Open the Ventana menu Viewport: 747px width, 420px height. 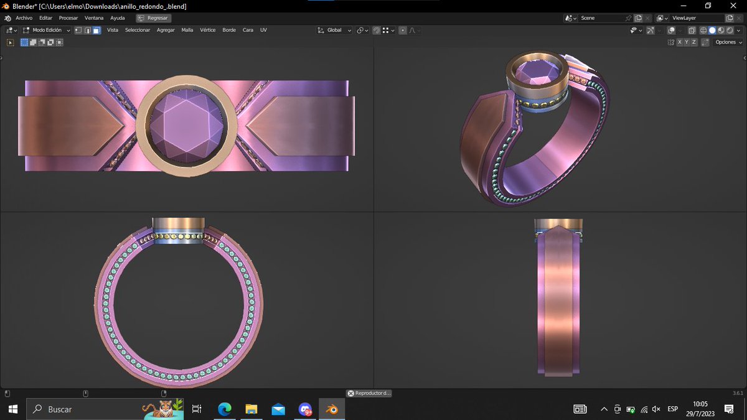pyautogui.click(x=94, y=18)
